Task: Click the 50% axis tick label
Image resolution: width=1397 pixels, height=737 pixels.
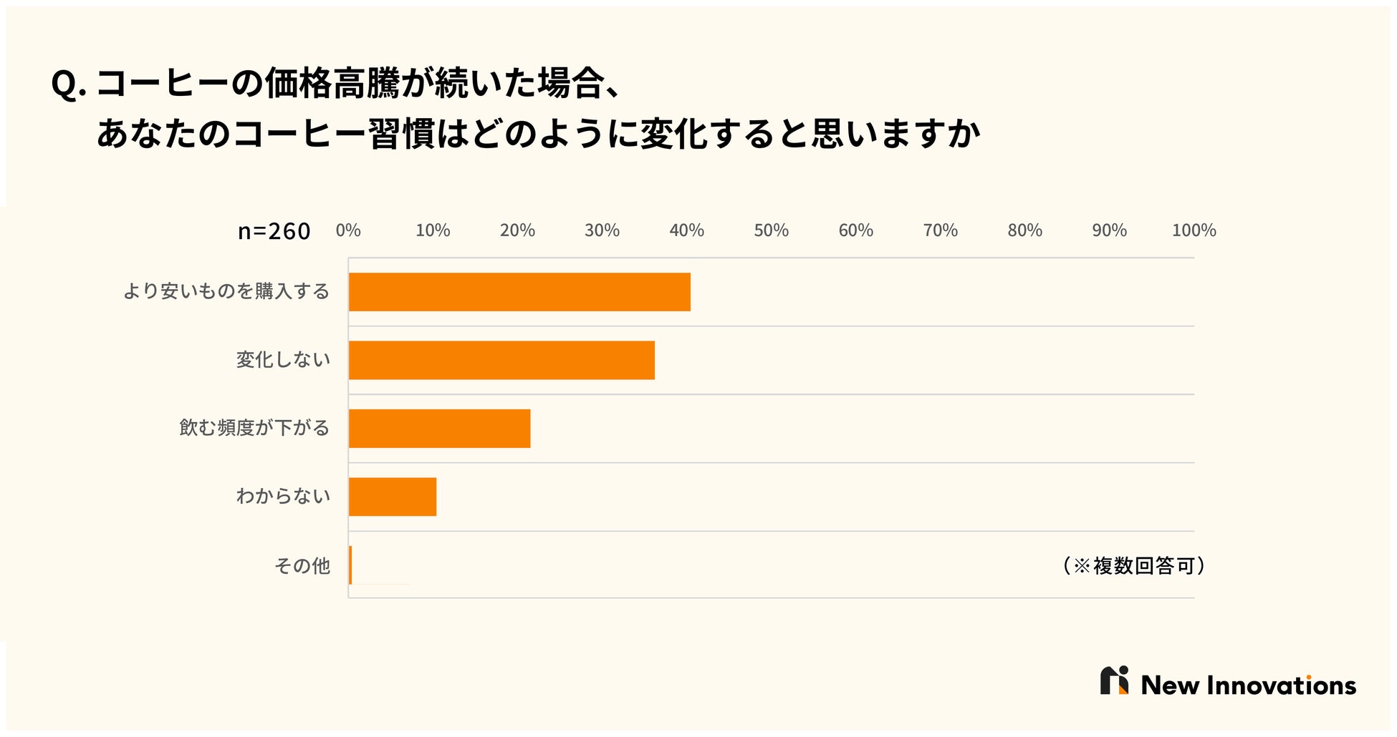Action: click(x=771, y=230)
